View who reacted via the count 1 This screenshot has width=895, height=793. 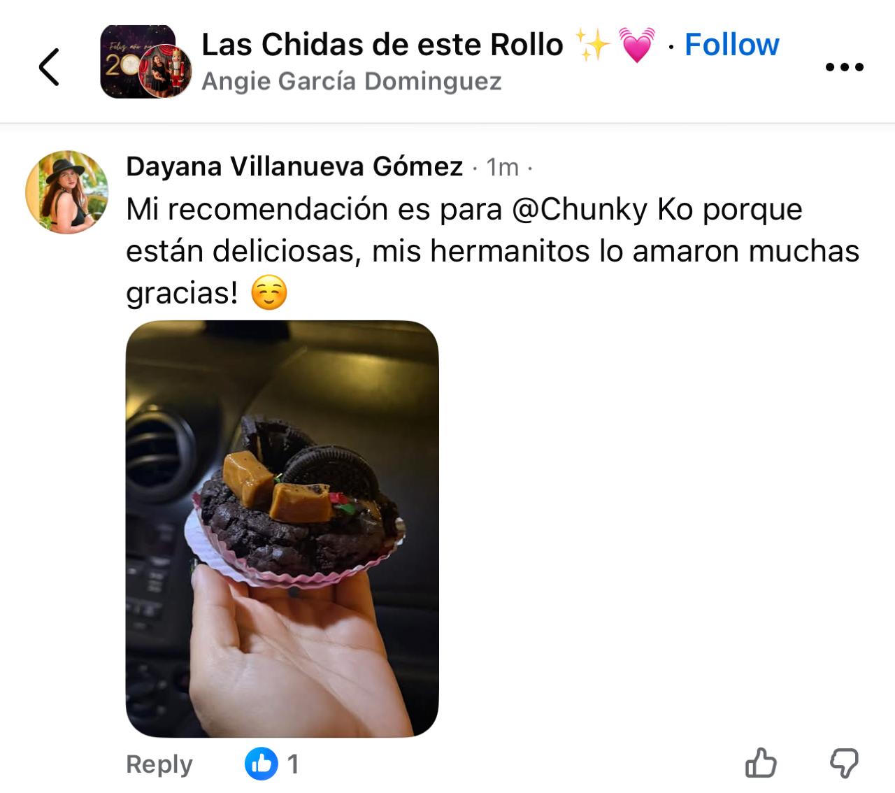click(293, 764)
